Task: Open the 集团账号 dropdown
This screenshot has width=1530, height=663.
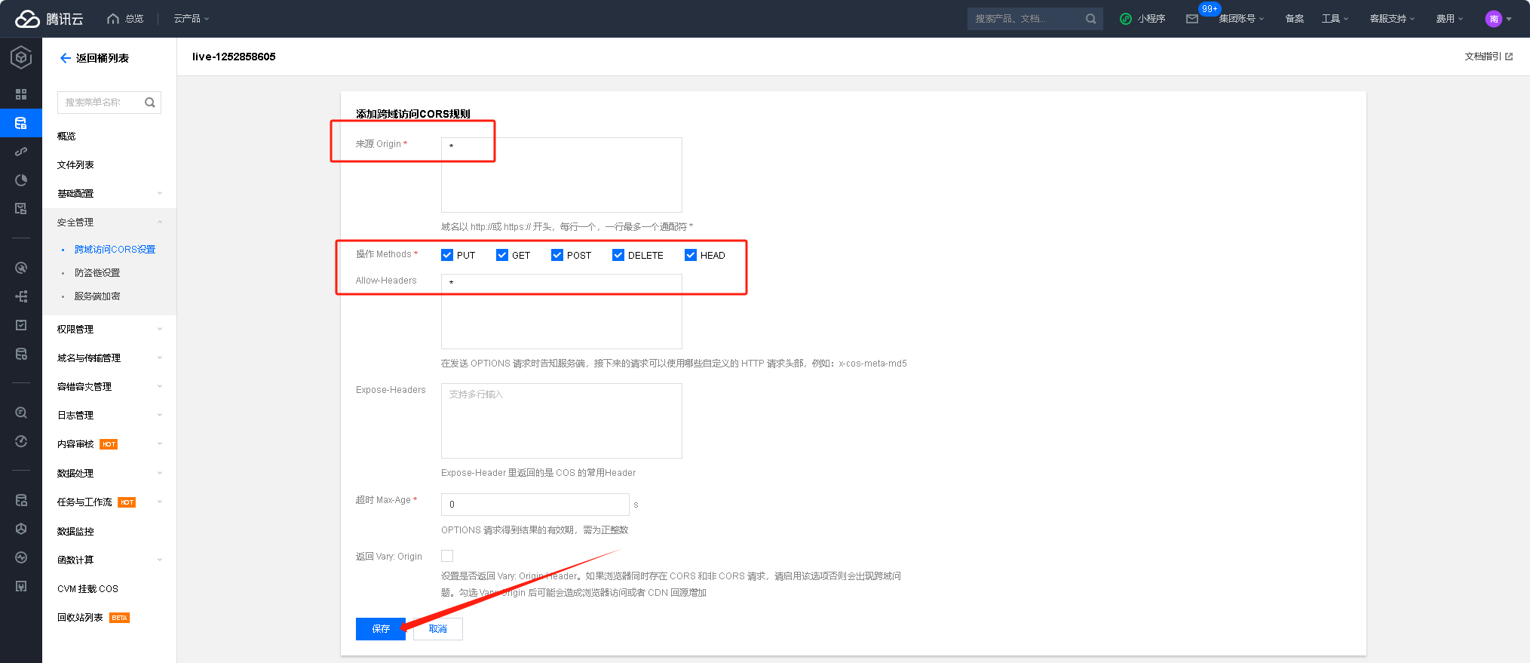Action: 1241,19
